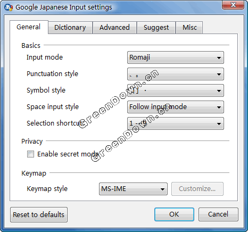Open the Misc tab
The width and height of the screenshot is (248, 232).
pyautogui.click(x=189, y=28)
